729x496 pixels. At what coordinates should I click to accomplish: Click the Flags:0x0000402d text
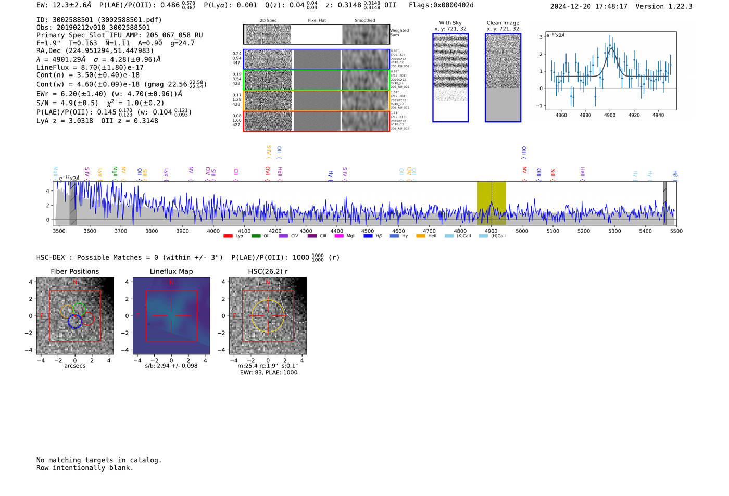pos(441,5)
